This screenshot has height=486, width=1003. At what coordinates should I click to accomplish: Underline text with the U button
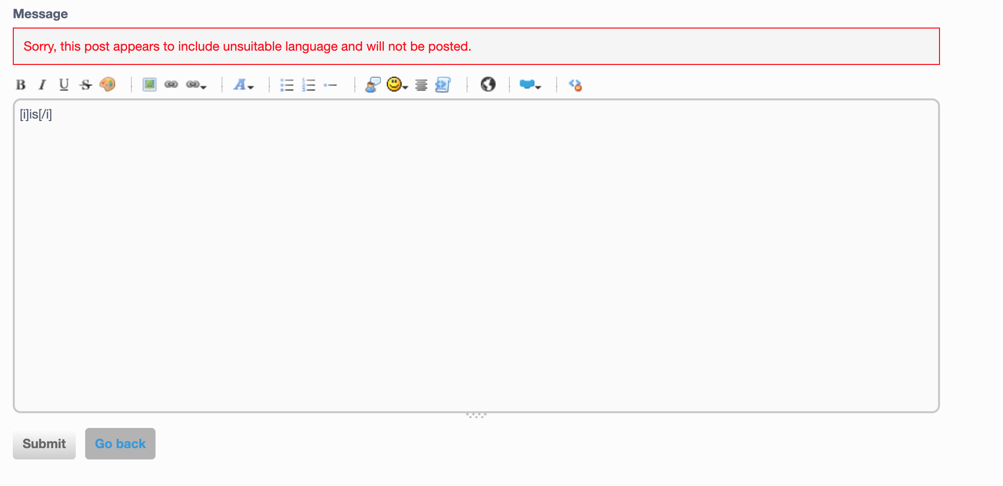coord(64,85)
